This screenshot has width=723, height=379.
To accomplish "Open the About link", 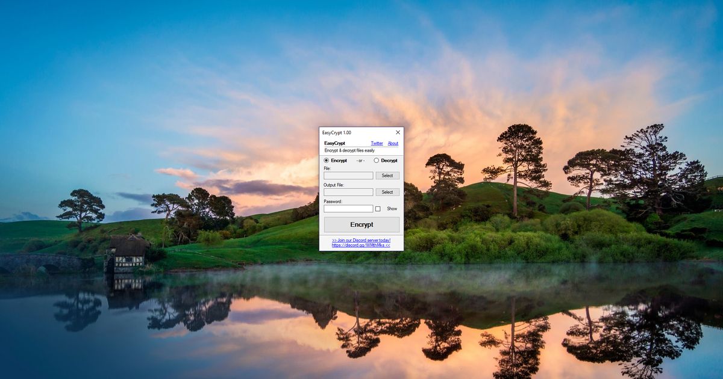I will 393,144.
